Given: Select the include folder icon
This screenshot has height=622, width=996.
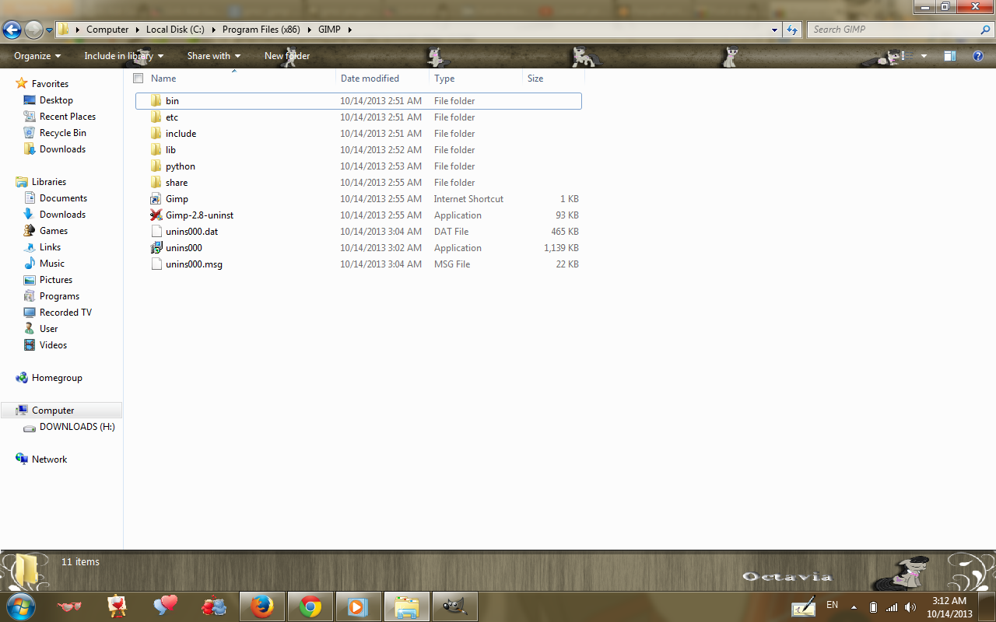Looking at the screenshot, I should pos(156,134).
